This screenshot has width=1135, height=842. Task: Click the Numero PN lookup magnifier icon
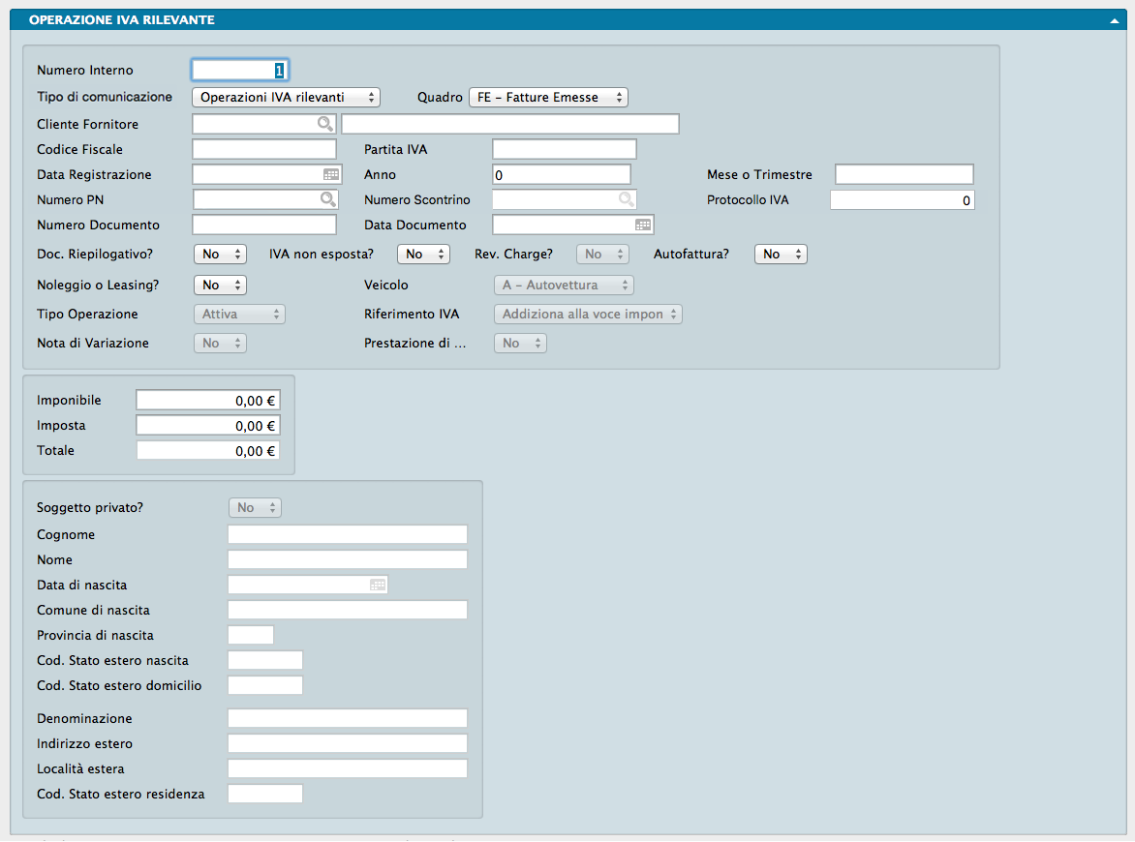click(328, 199)
